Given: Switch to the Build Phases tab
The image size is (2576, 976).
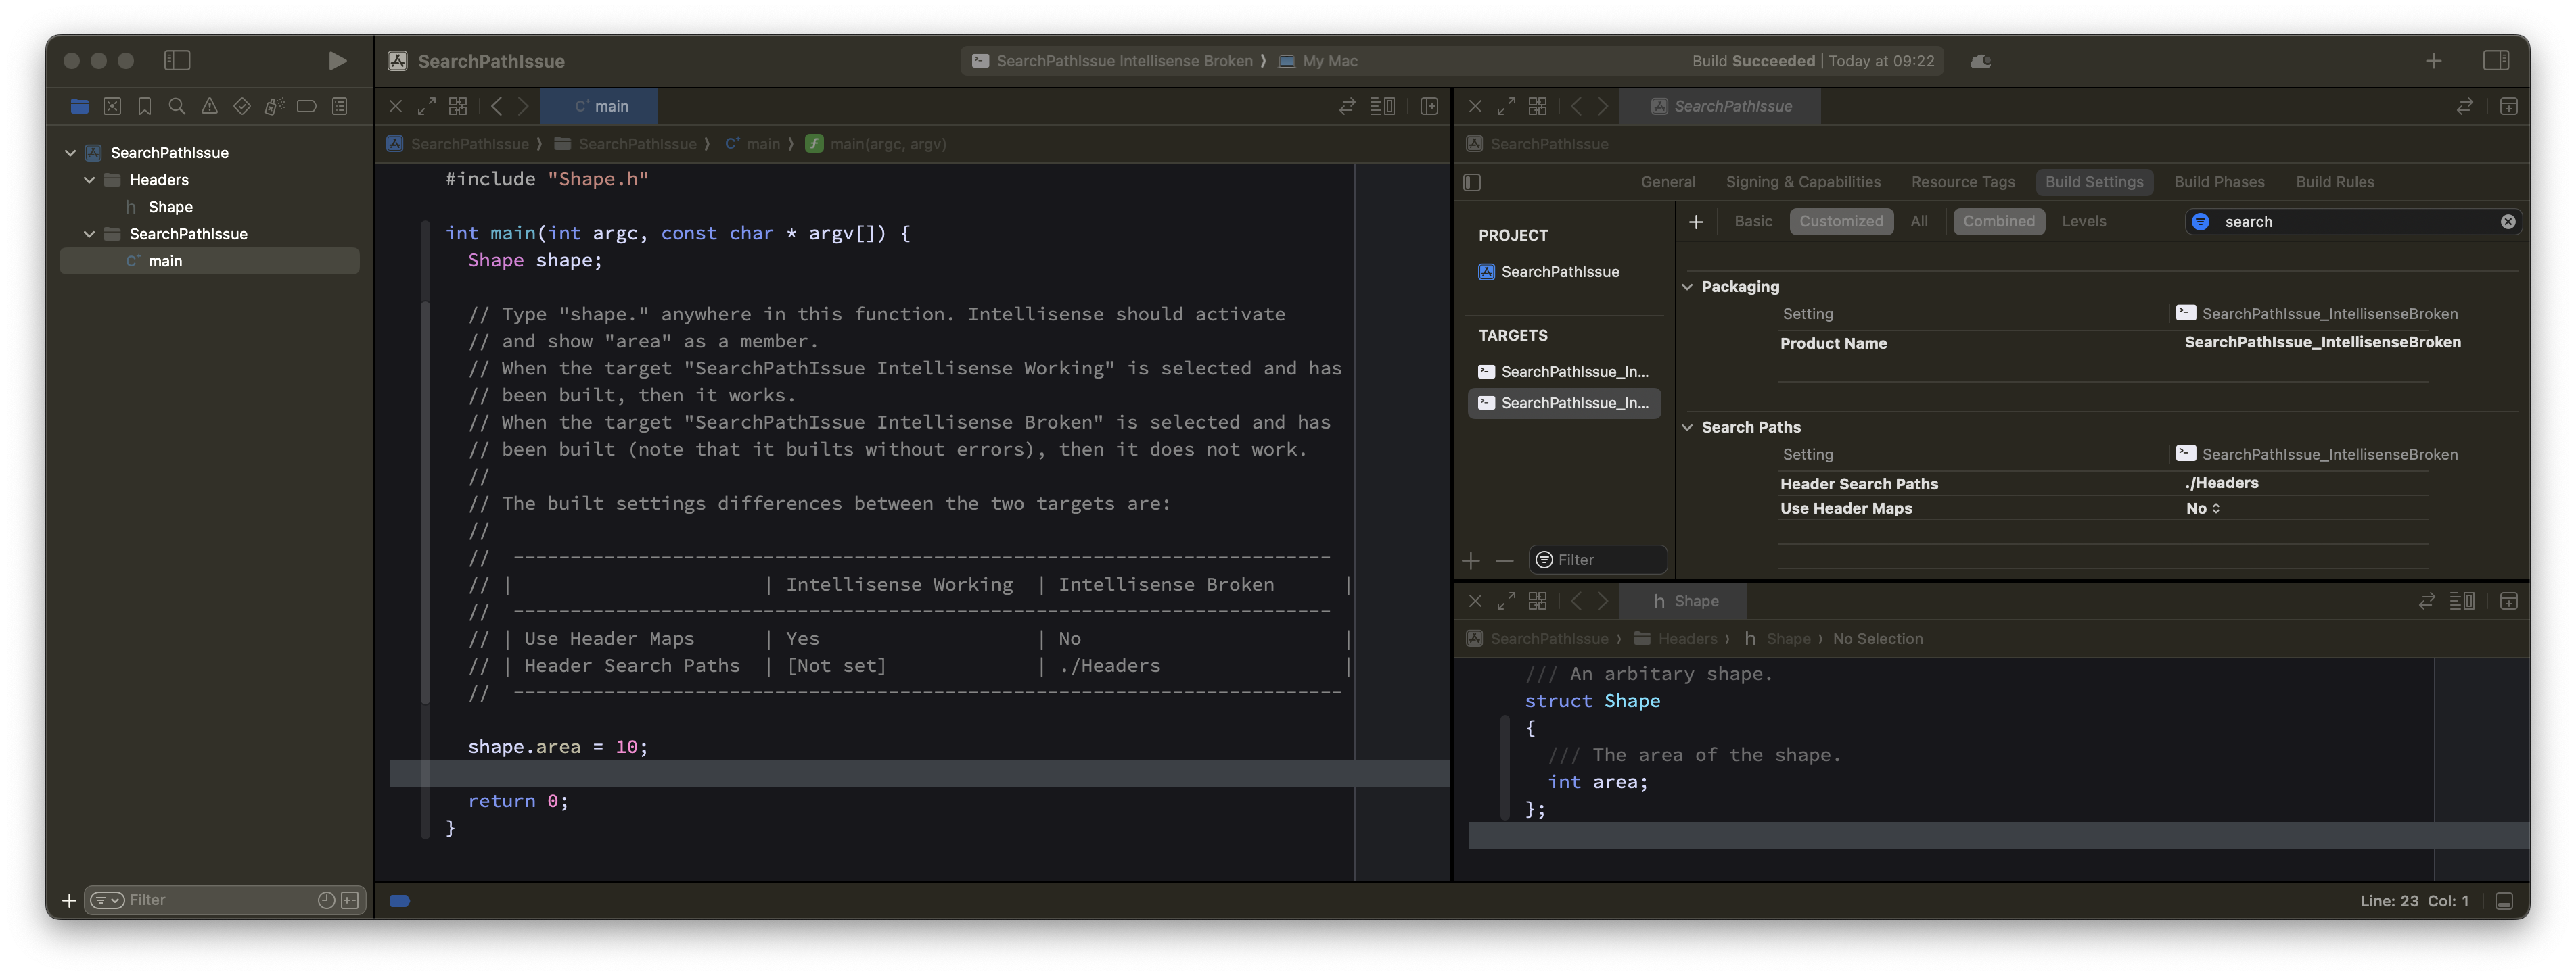Looking at the screenshot, I should (2218, 182).
